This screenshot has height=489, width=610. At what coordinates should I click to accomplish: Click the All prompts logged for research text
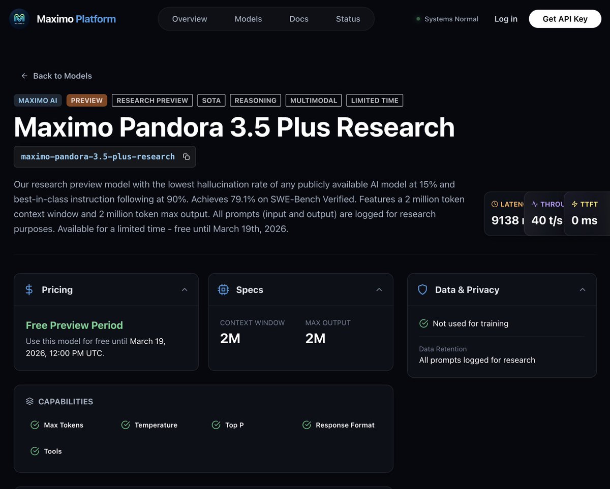click(477, 360)
